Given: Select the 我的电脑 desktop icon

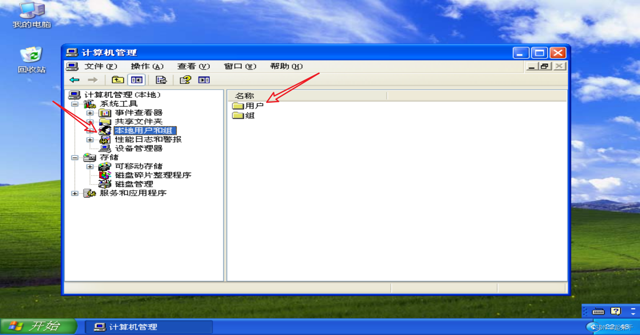Looking at the screenshot, I should [32, 10].
